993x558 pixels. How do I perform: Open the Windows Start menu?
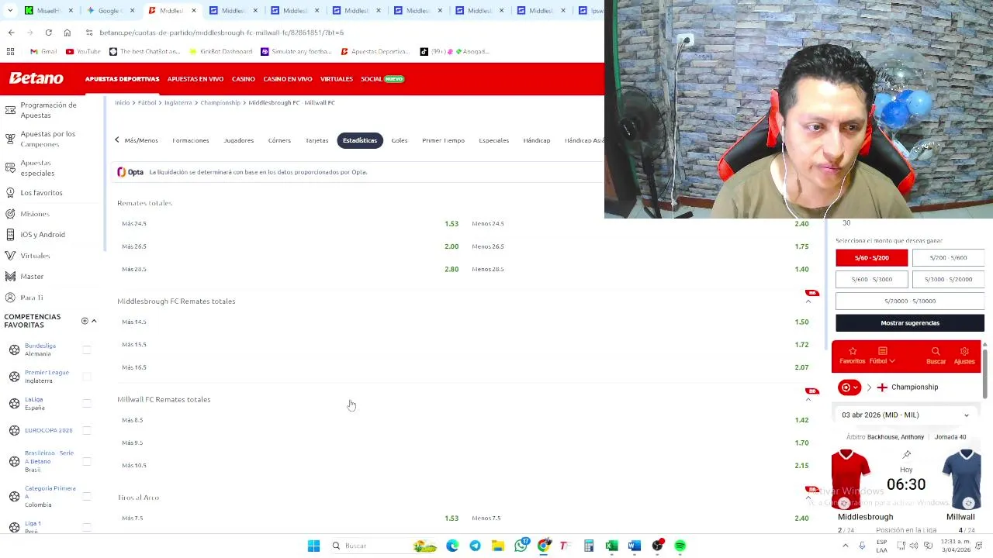(x=313, y=546)
